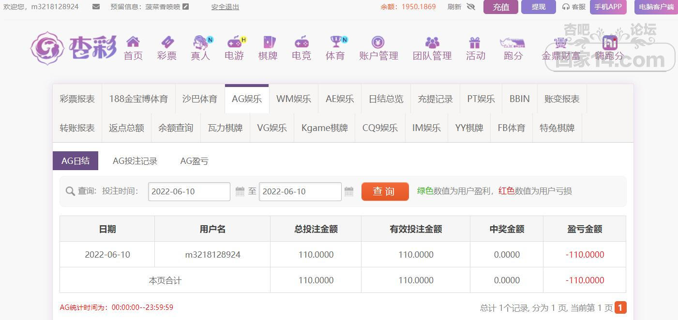Open the 首页 home icon

[133, 42]
